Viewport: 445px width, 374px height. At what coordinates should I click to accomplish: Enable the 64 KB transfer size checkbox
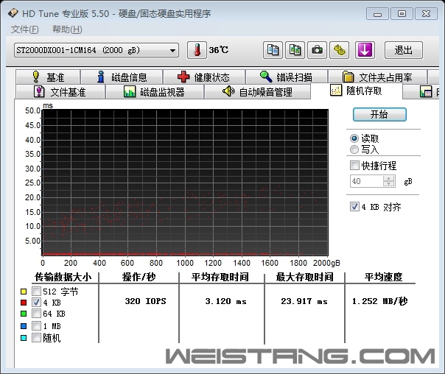pyautogui.click(x=36, y=314)
